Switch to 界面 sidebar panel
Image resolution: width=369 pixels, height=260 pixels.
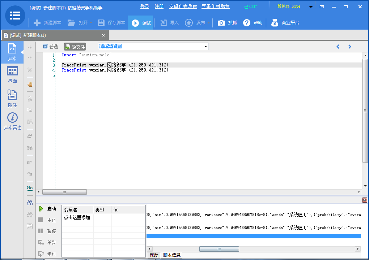click(x=12, y=75)
